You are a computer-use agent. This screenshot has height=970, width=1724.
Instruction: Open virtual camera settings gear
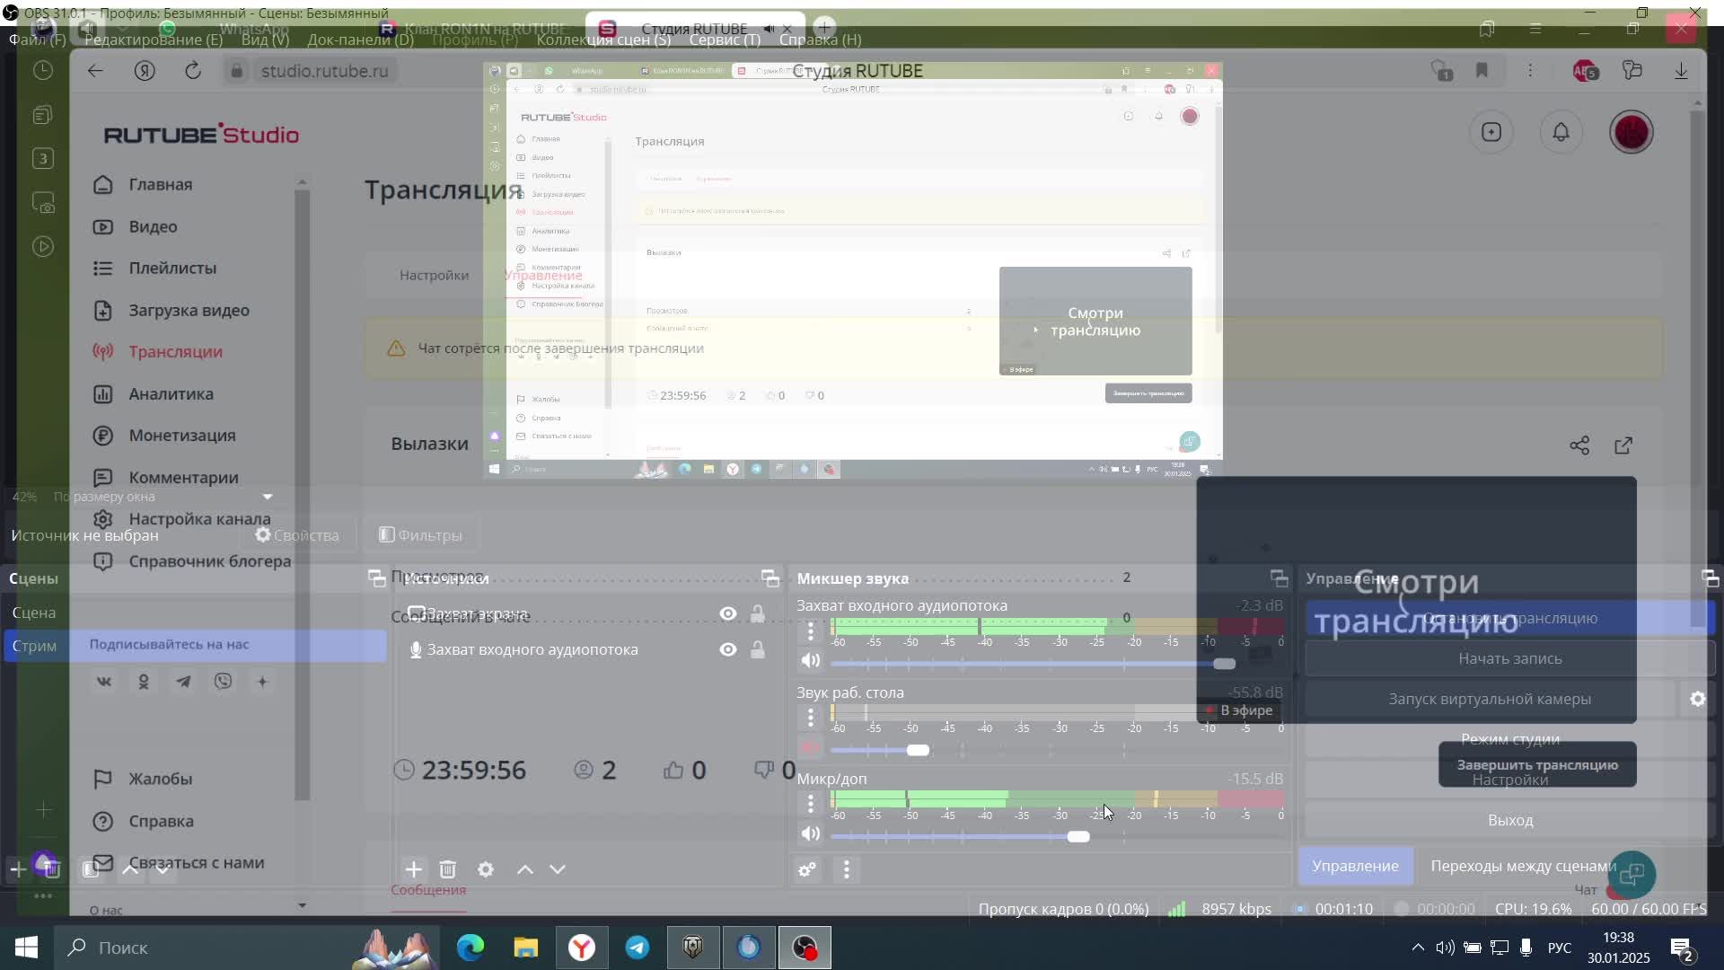coord(1697,699)
